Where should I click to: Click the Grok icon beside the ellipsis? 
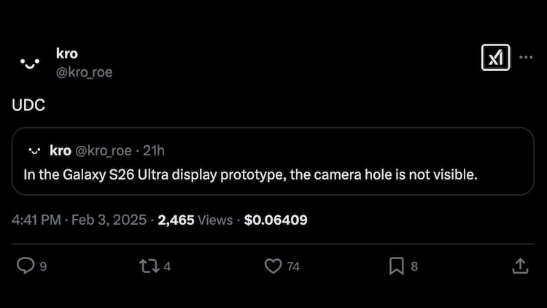coord(496,58)
